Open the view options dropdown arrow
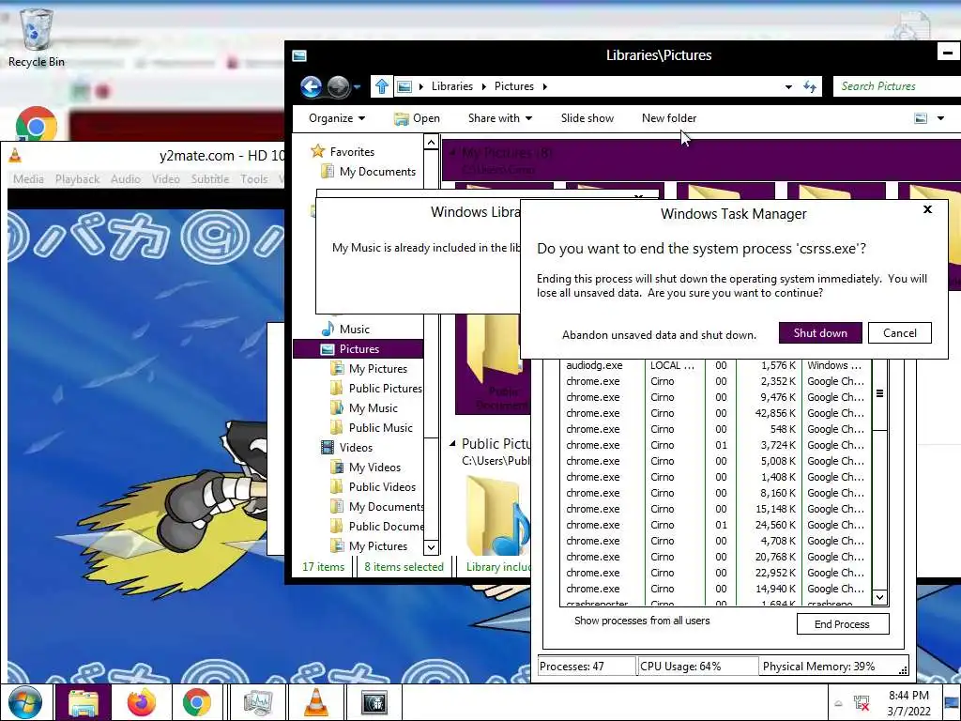961x721 pixels. [x=940, y=118]
